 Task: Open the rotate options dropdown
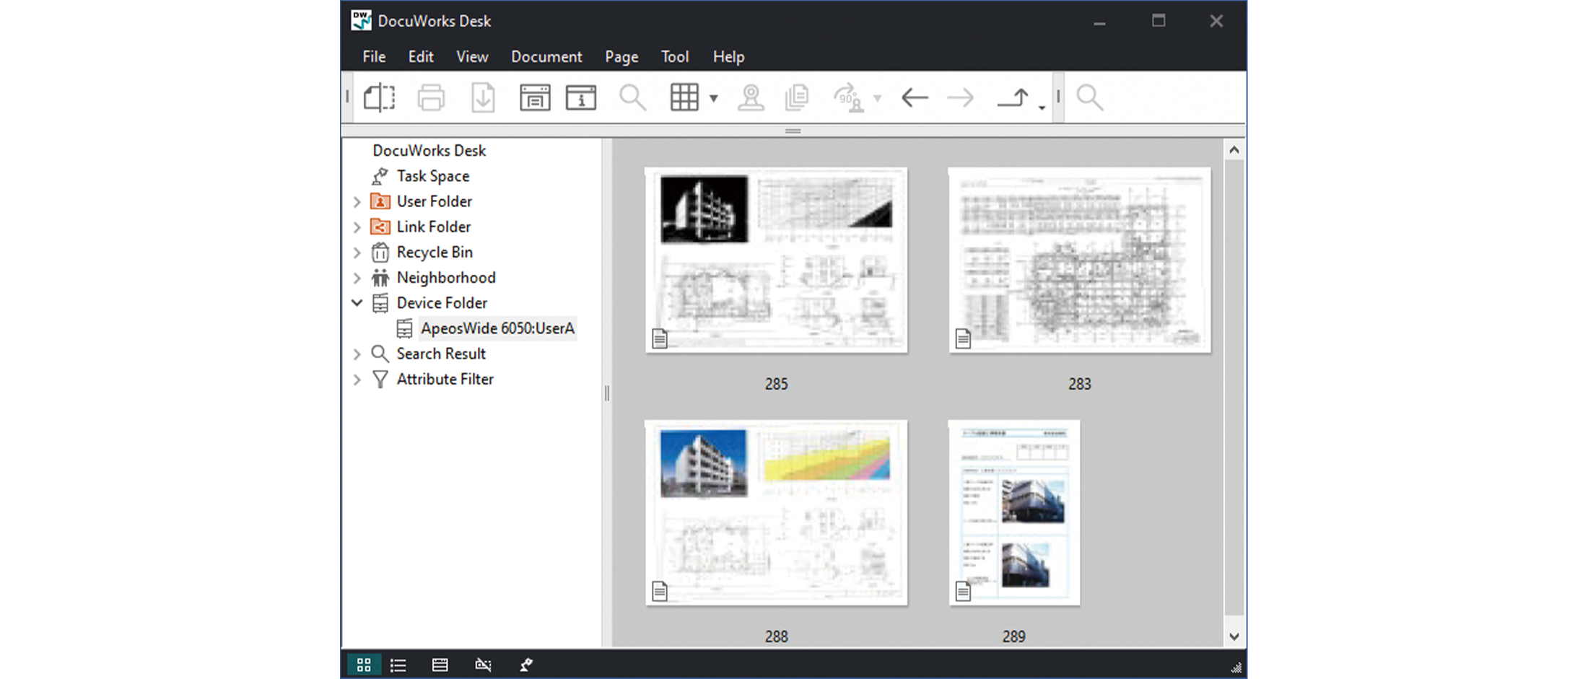878,98
